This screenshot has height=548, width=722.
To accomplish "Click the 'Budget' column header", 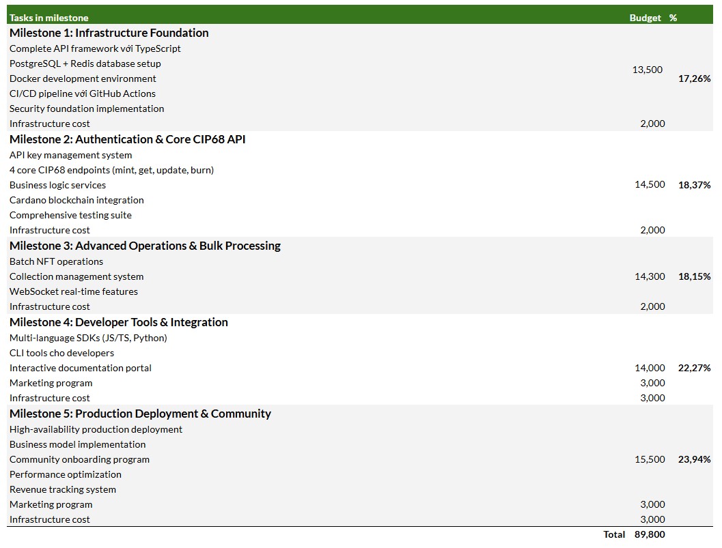I will 645,18.
